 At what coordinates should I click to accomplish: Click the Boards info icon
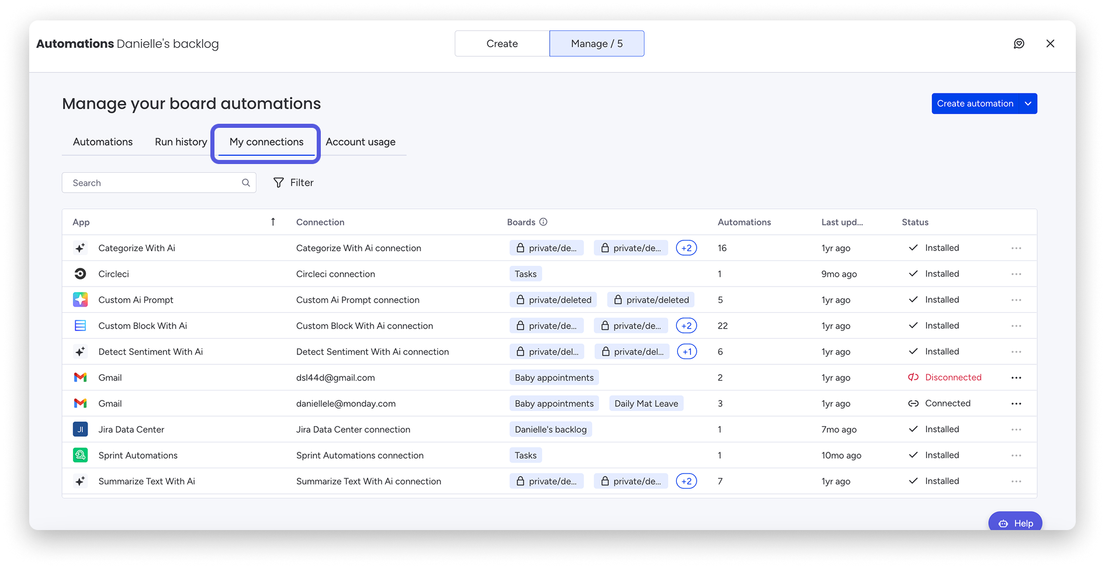coord(543,222)
